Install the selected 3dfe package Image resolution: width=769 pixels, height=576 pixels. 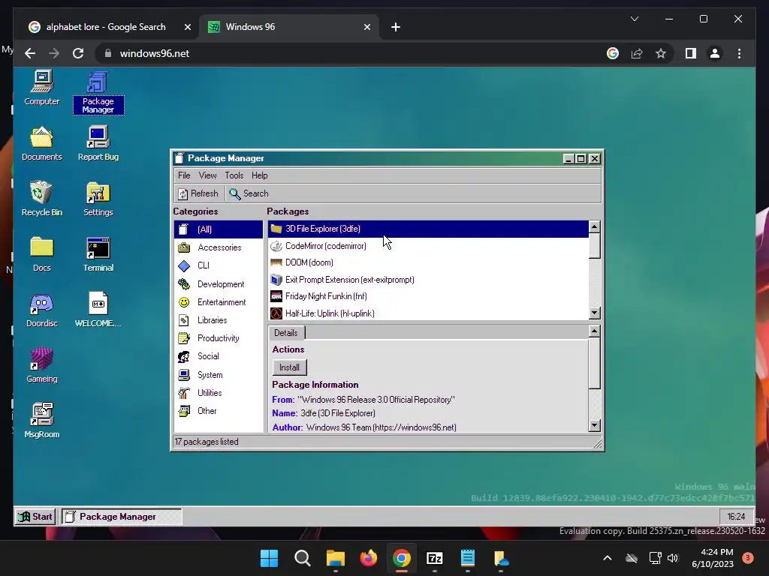point(289,367)
